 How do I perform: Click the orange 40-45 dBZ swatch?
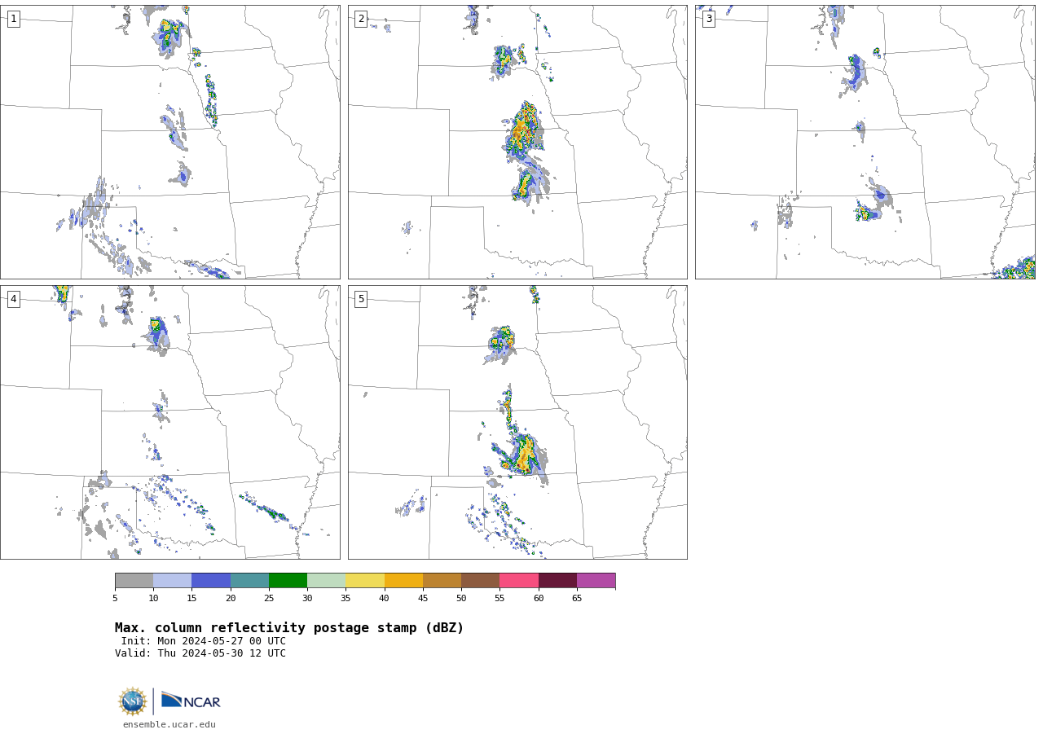(x=403, y=581)
